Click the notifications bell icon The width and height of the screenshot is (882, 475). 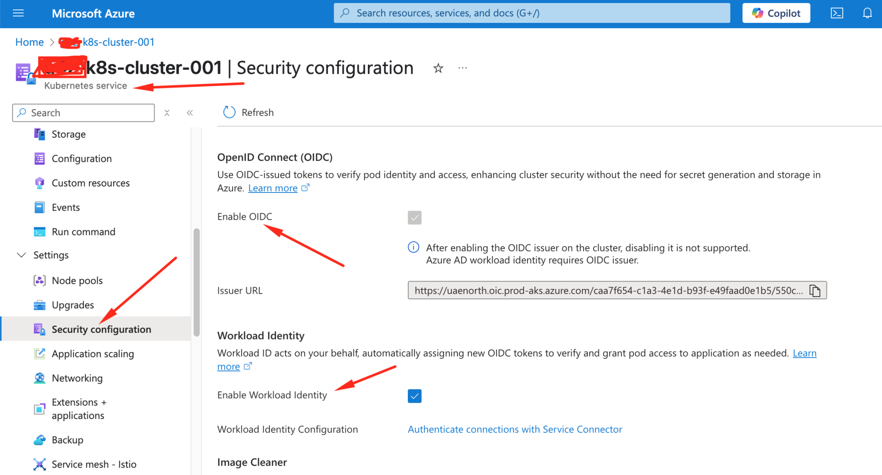(x=867, y=13)
